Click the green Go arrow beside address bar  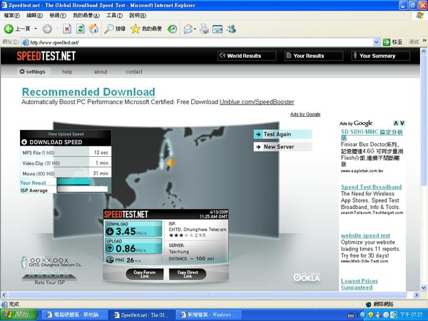tap(387, 42)
